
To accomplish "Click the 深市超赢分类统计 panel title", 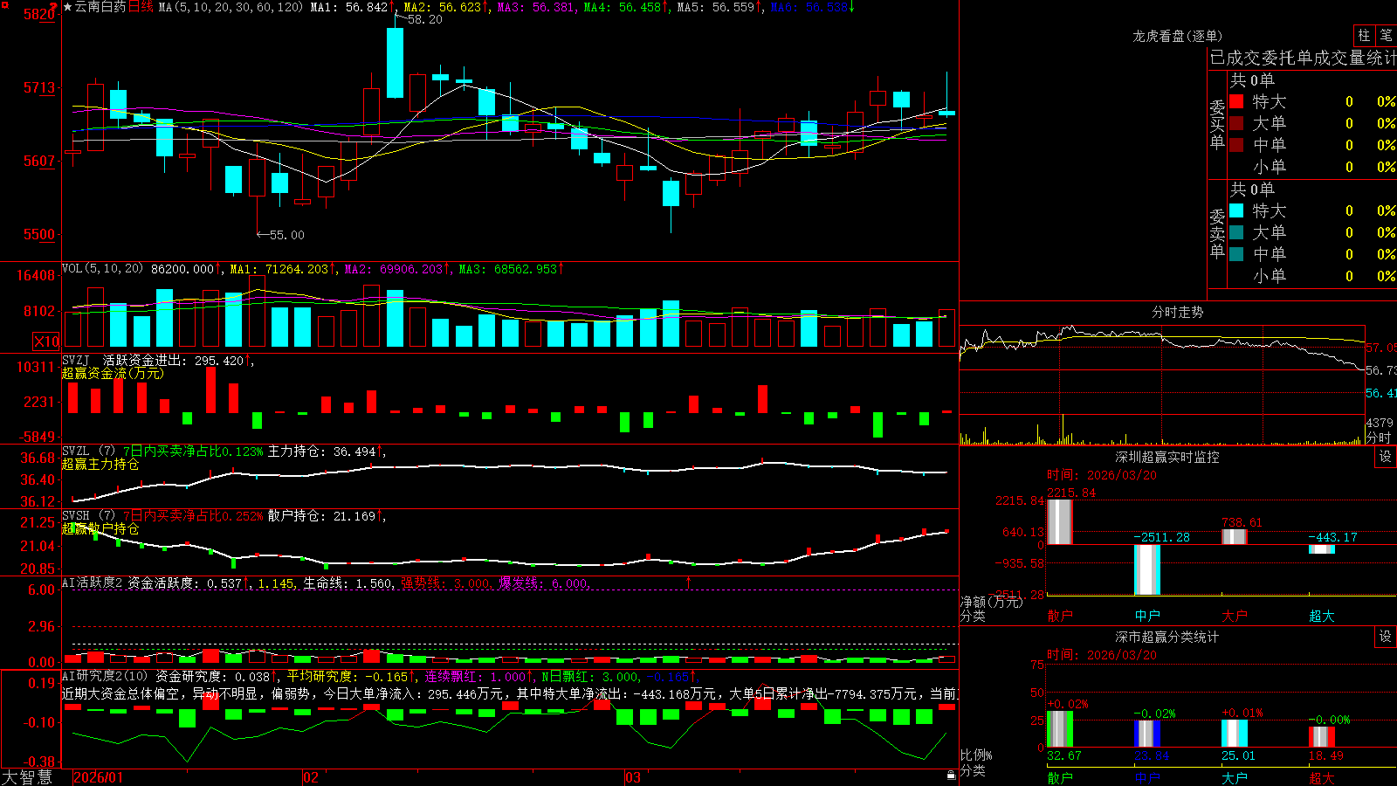I will tap(1167, 637).
